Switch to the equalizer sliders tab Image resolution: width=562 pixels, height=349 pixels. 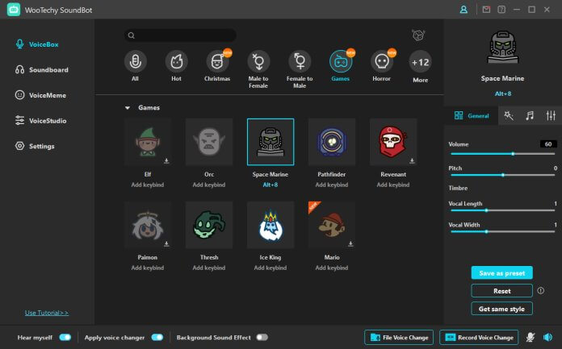click(x=551, y=115)
